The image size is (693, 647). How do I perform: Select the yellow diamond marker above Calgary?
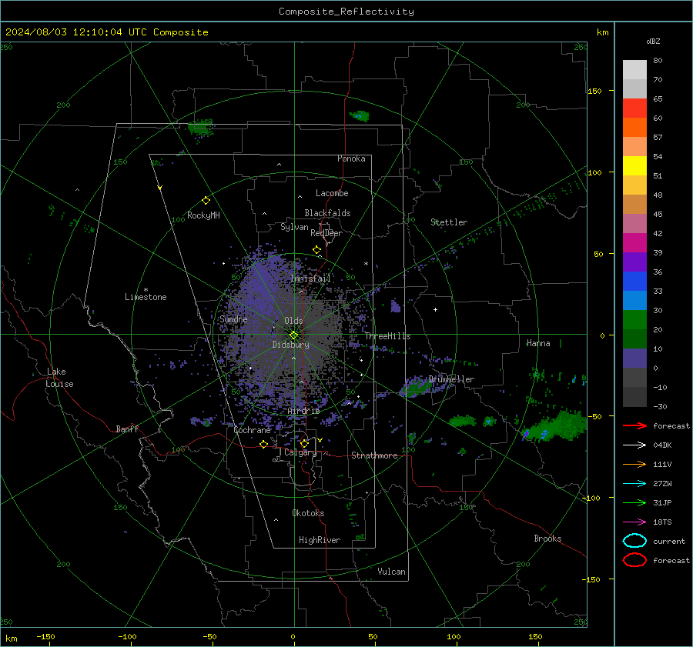(304, 443)
